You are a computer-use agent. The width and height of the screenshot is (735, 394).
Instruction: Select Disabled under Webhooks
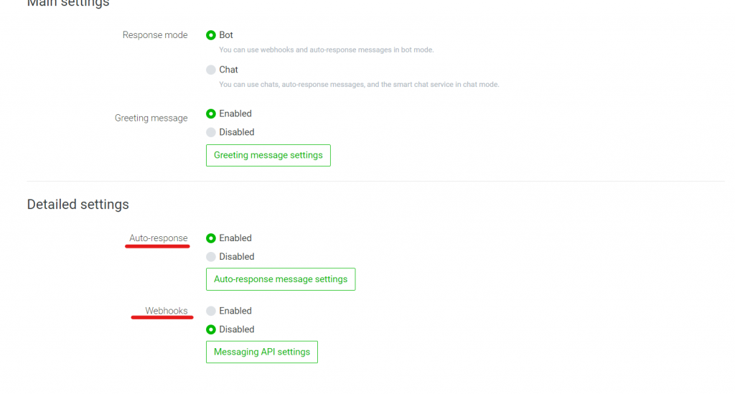(x=211, y=329)
